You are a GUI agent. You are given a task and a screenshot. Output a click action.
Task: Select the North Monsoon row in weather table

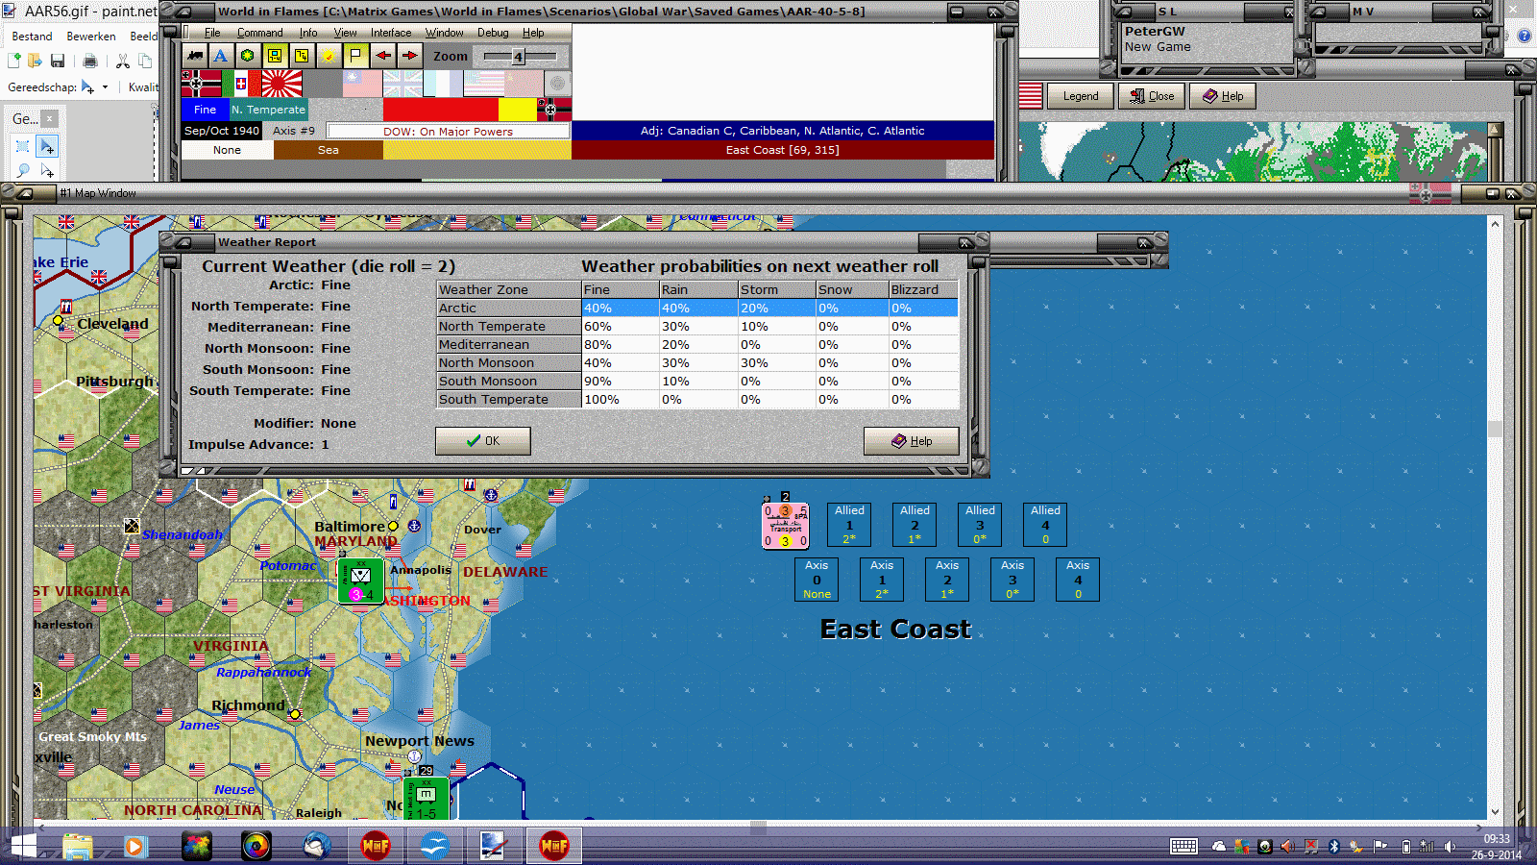pos(697,363)
